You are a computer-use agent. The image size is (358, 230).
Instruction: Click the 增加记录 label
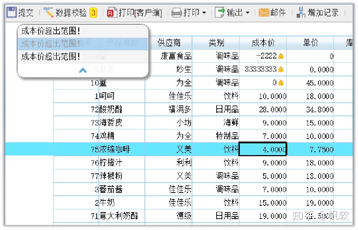[x=323, y=12]
